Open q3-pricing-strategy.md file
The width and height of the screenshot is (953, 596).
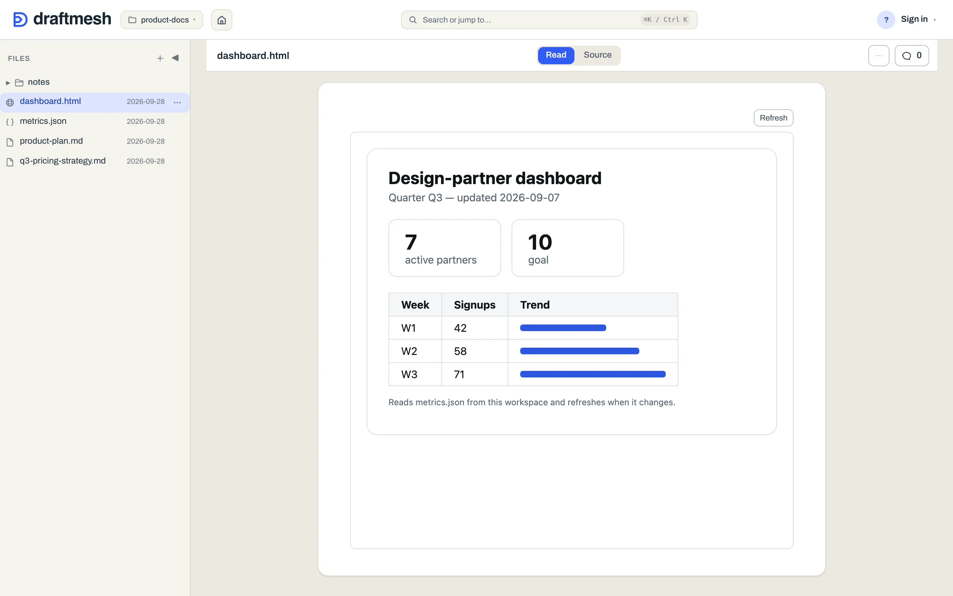[x=95, y=161]
